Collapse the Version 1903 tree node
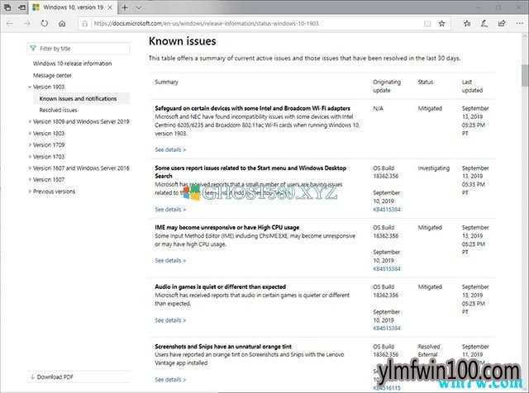This screenshot has height=393, width=529. (x=30, y=87)
